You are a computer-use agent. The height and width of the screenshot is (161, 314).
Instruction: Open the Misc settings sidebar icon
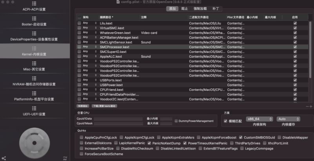[x=34, y=64]
